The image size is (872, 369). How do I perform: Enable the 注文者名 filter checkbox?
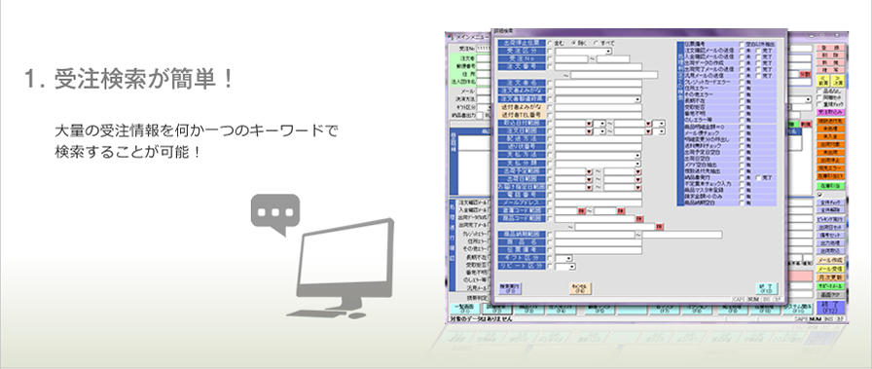[x=550, y=83]
